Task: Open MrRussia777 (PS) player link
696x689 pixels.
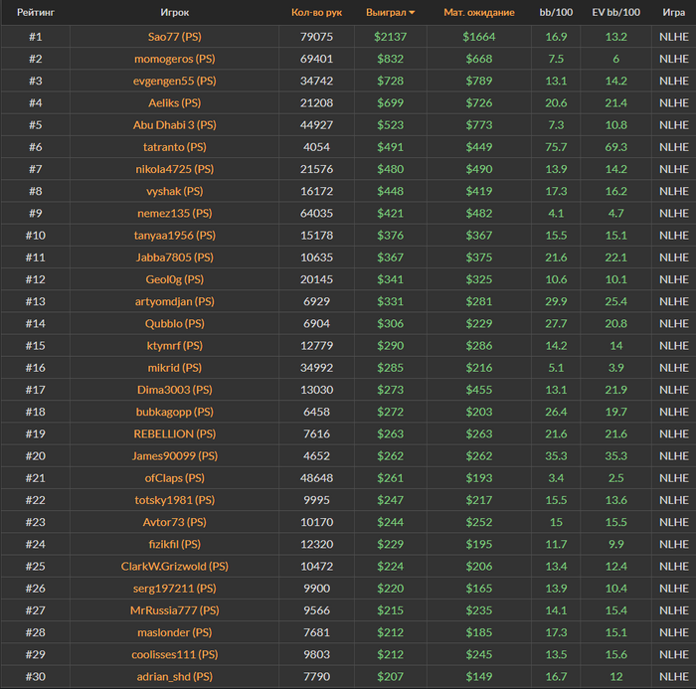Action: (175, 610)
